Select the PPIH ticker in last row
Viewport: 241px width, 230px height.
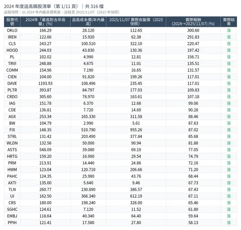point(12,223)
